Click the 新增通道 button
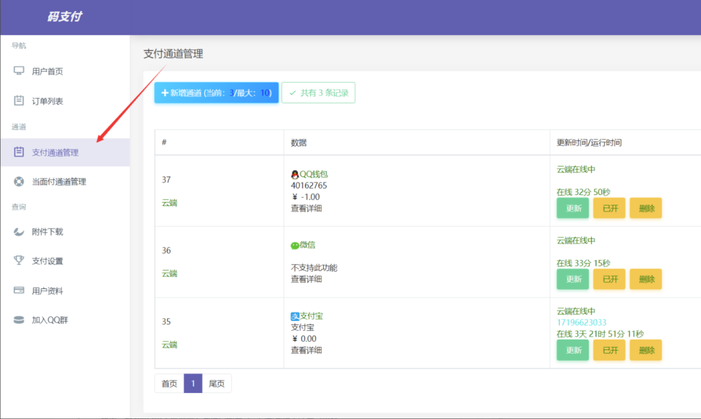701x419 pixels. tap(216, 92)
